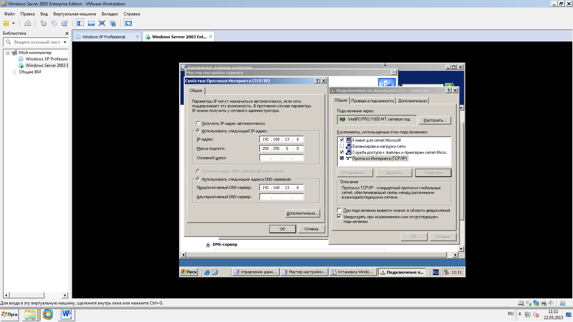This screenshot has width=573, height=322.
Task: Click the network adapter status bar icon
Action: [x=536, y=303]
